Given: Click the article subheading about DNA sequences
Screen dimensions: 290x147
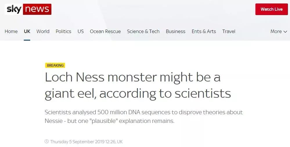Looking at the screenshot, I should pyautogui.click(x=143, y=116).
